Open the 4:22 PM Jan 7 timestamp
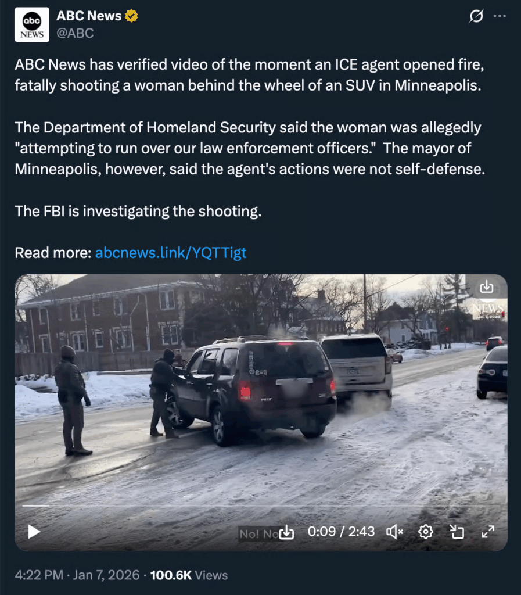Image resolution: width=521 pixels, height=595 pixels. (77, 575)
